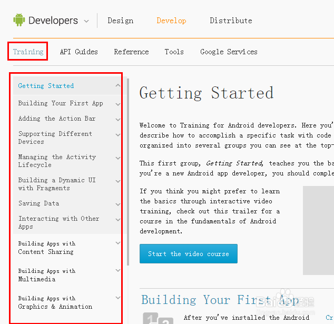Expand Building Your First App chevron
The height and width of the screenshot is (324, 334).
click(x=118, y=104)
